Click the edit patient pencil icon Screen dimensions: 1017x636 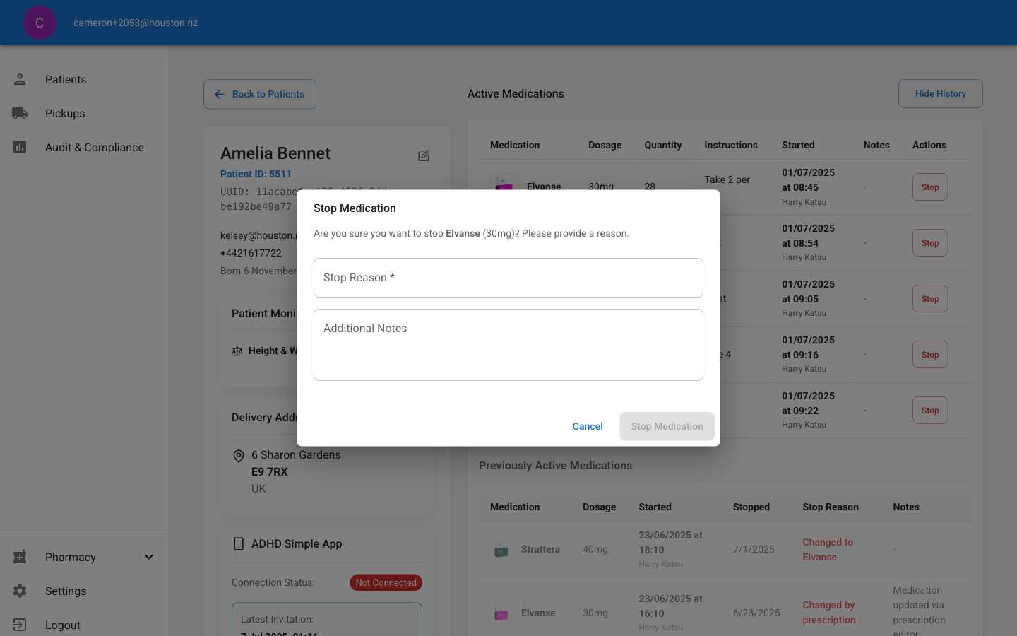point(424,155)
